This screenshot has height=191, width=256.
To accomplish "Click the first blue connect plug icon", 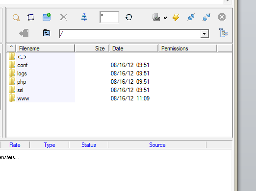I will [x=191, y=17].
